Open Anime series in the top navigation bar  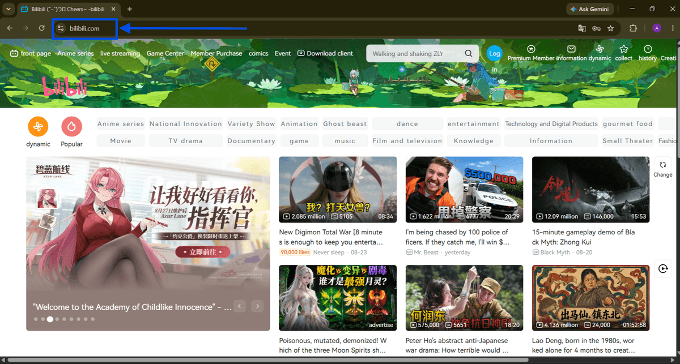coord(76,53)
